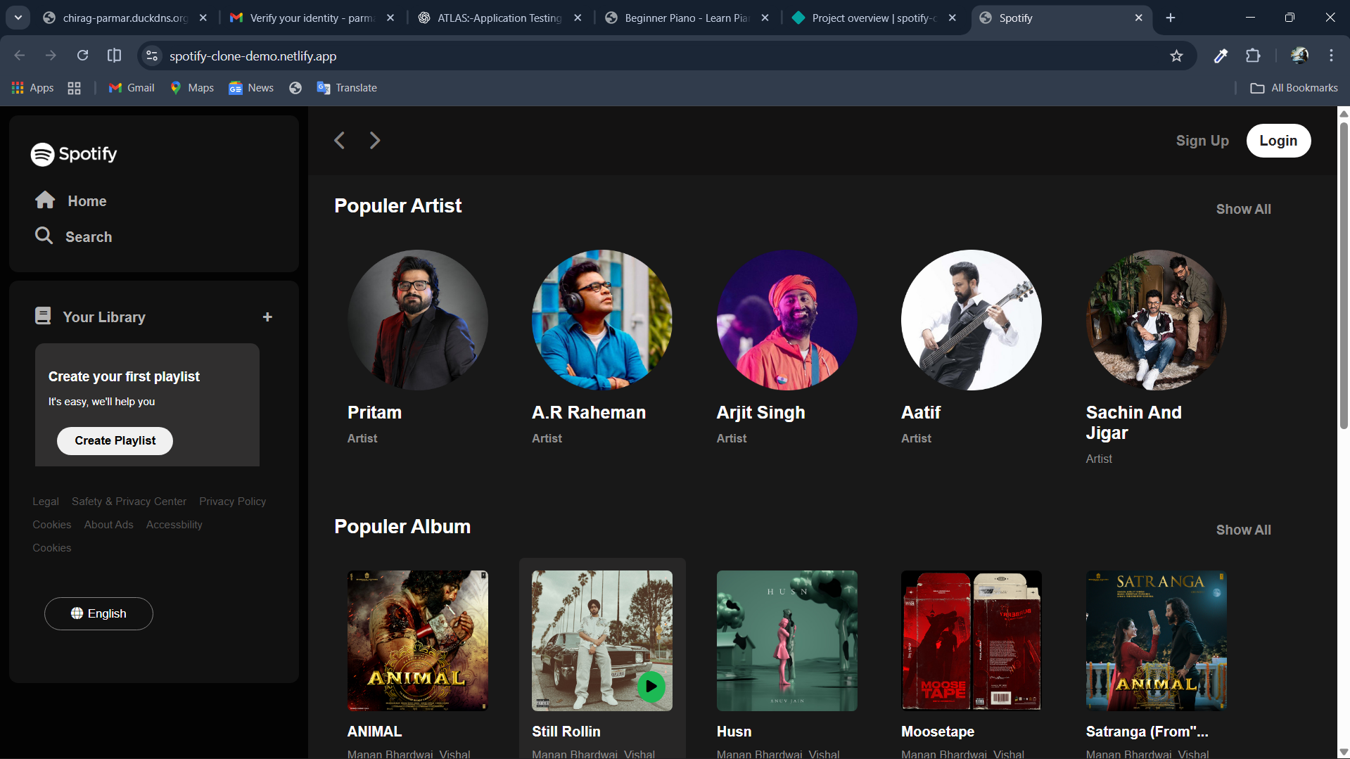Image resolution: width=1350 pixels, height=759 pixels.
Task: Play the Still Rollin album
Action: pyautogui.click(x=651, y=687)
